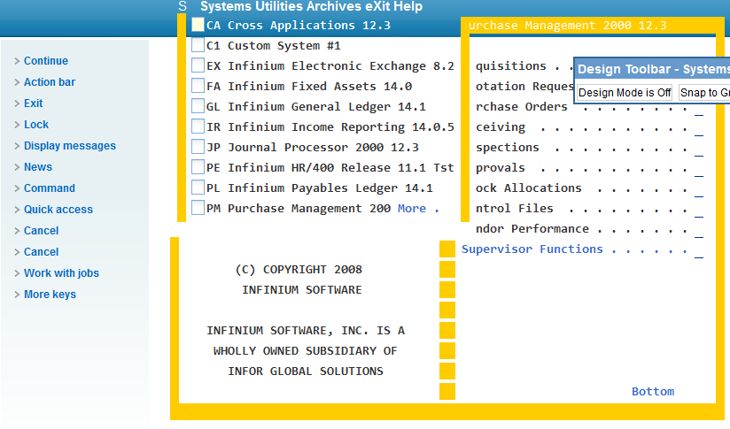
Task: Click the Approvals option input field
Action: coord(699,171)
